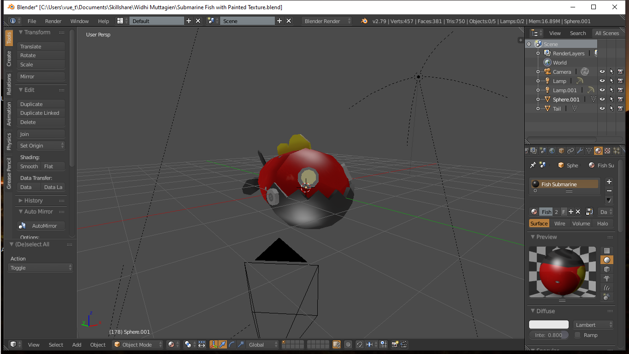Open the Render menu
The image size is (629, 354).
[x=53, y=21]
